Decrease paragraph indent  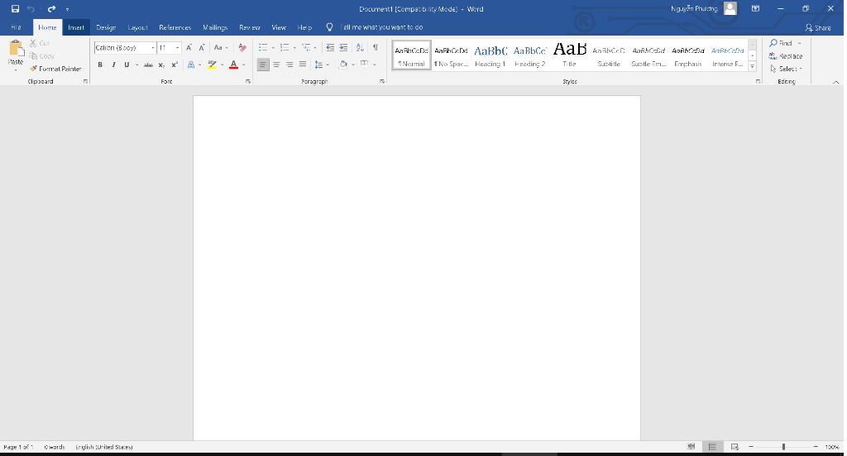(x=330, y=47)
